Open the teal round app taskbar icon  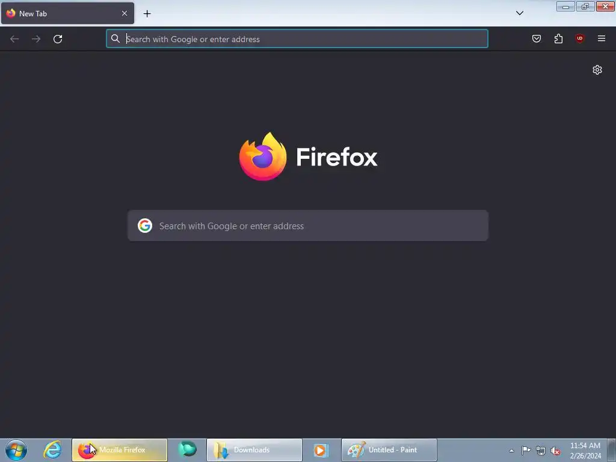point(188,450)
